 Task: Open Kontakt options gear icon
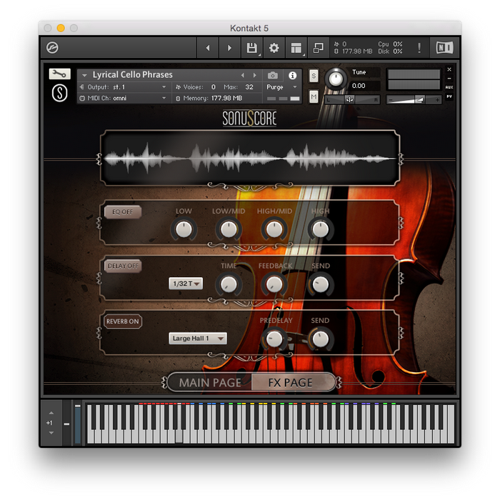click(x=274, y=48)
